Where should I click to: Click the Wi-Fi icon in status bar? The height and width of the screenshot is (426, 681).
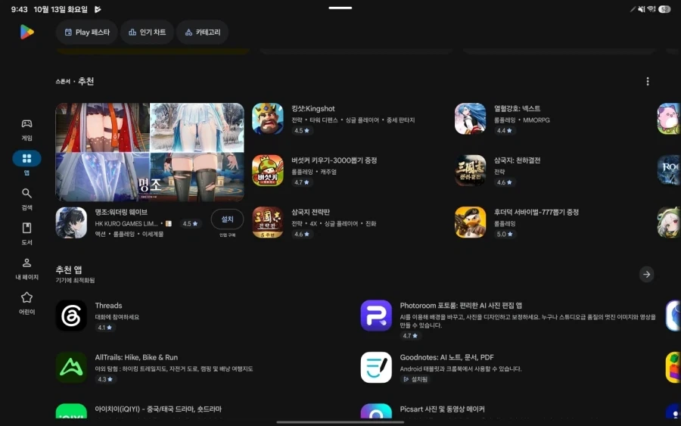click(x=651, y=9)
